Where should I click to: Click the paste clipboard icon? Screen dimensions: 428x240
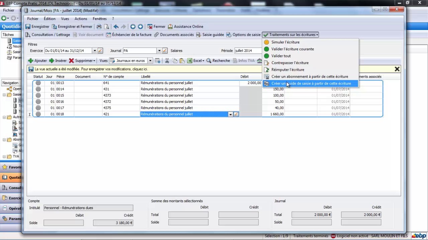click(182, 61)
